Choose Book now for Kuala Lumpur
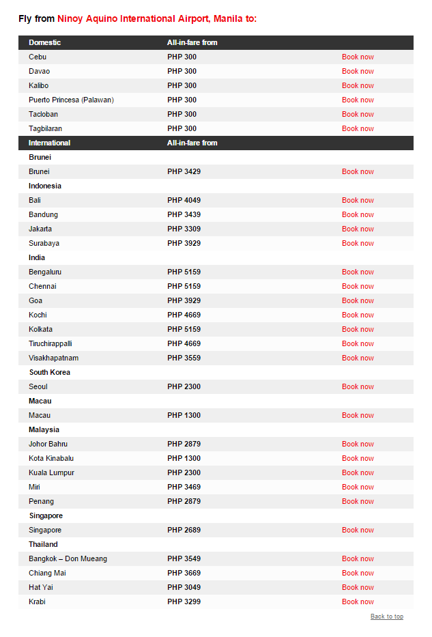 point(358,473)
